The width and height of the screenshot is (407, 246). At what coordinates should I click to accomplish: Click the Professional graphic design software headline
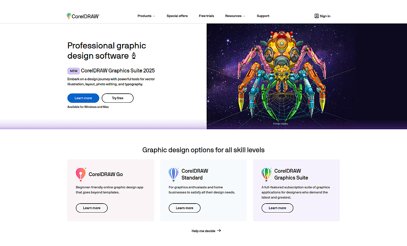pyautogui.click(x=107, y=51)
